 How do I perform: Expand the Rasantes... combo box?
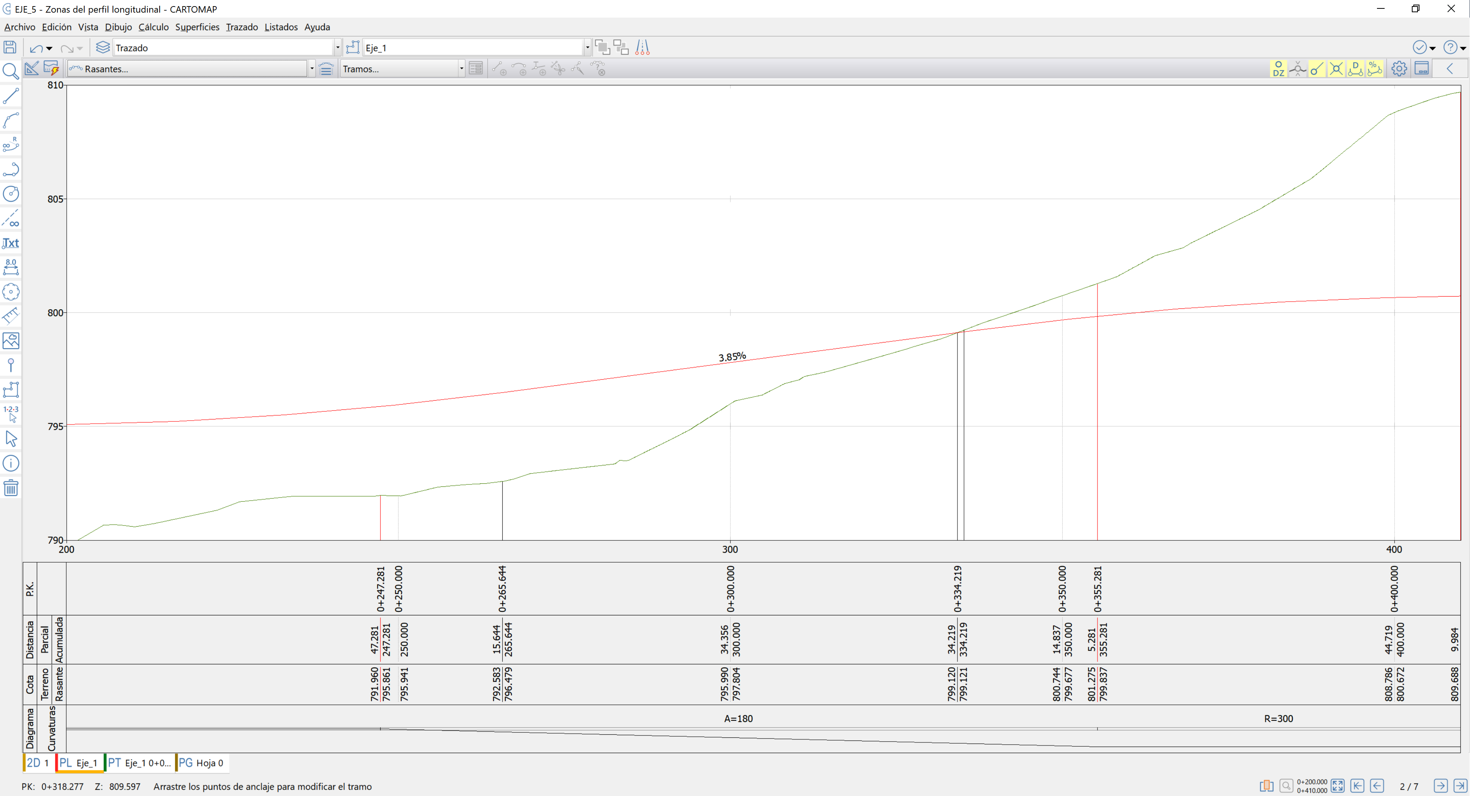[312, 69]
